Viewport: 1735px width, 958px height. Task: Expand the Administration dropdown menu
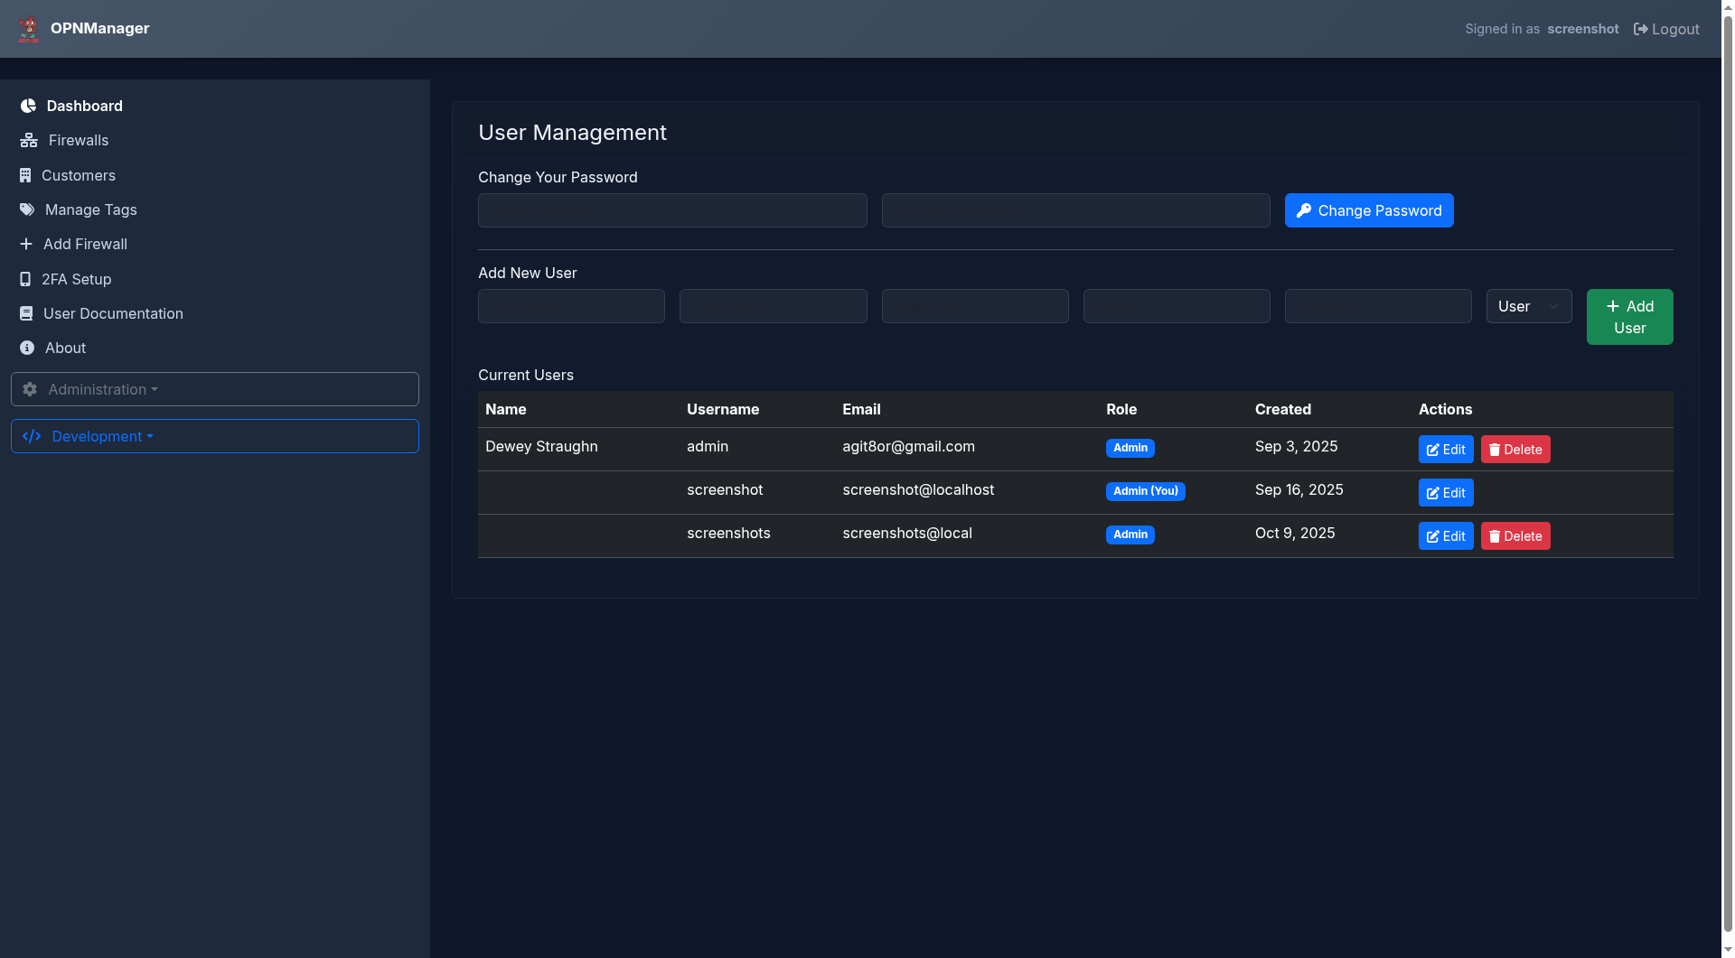pos(214,389)
